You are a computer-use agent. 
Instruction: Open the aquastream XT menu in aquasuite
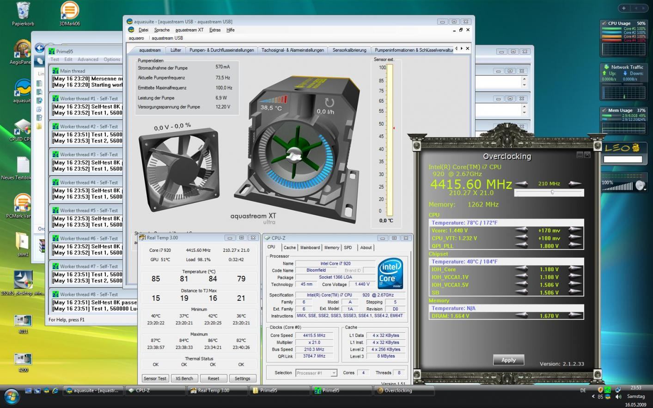[x=189, y=30]
